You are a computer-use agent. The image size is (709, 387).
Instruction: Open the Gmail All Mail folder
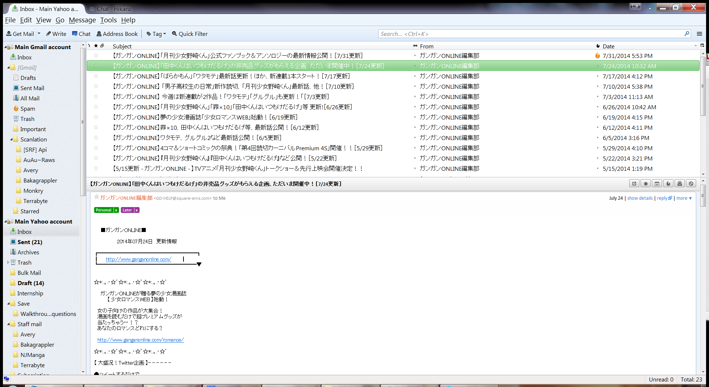coord(30,98)
